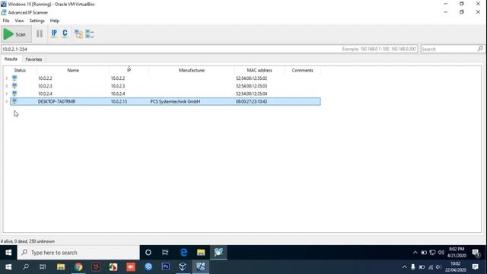Pause the scan with the pause icon
This screenshot has height=274, width=487.
click(x=40, y=33)
